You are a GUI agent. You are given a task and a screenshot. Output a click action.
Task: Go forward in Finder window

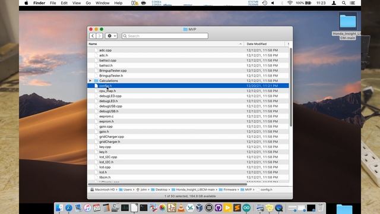[x=99, y=36]
